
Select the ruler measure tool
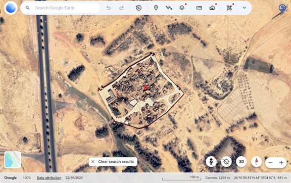click(199, 8)
